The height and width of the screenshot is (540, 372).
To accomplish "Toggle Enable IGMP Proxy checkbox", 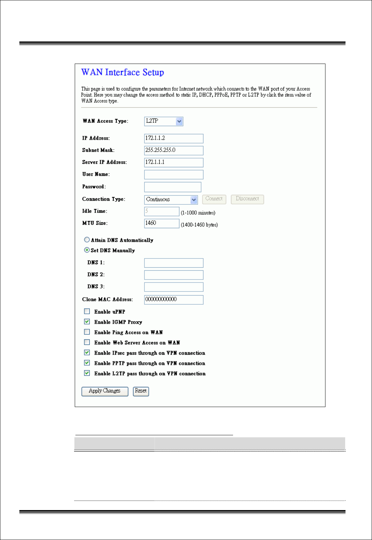I will click(x=87, y=321).
